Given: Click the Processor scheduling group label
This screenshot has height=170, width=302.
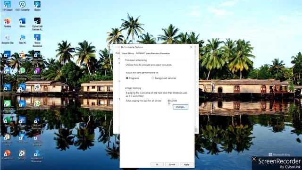Looking at the screenshot, I should tap(136, 60).
